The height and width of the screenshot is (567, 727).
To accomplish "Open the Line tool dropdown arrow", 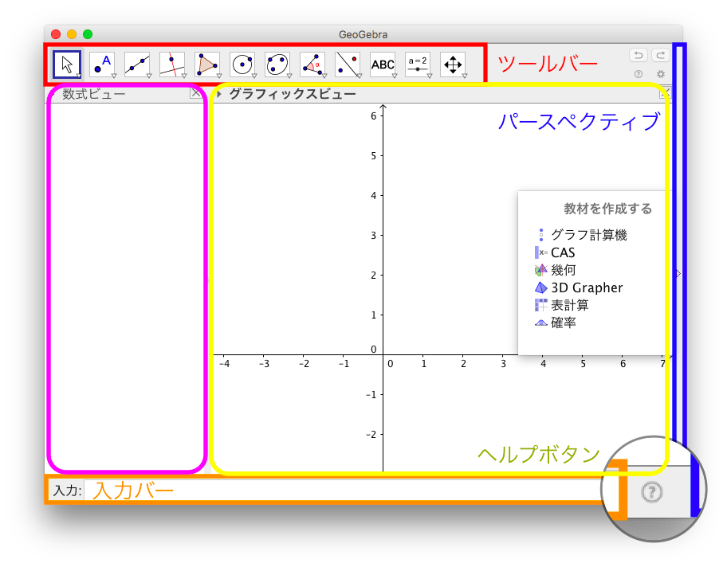I will 149,75.
